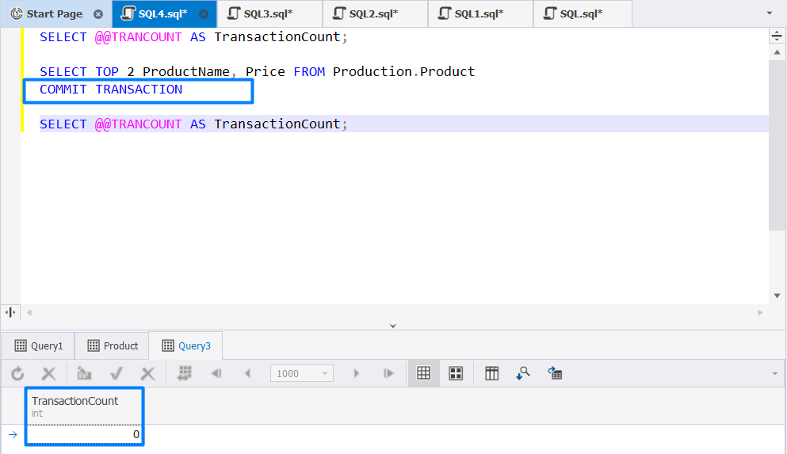Click the auto-fit grid columns icon
Image resolution: width=787 pixels, height=454 pixels.
pyautogui.click(x=185, y=374)
